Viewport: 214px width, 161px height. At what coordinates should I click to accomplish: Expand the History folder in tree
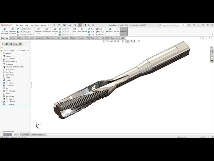tap(1, 53)
